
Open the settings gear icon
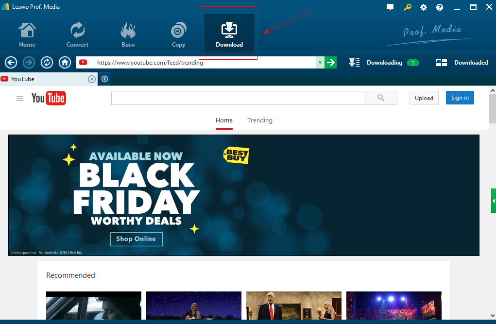click(424, 7)
